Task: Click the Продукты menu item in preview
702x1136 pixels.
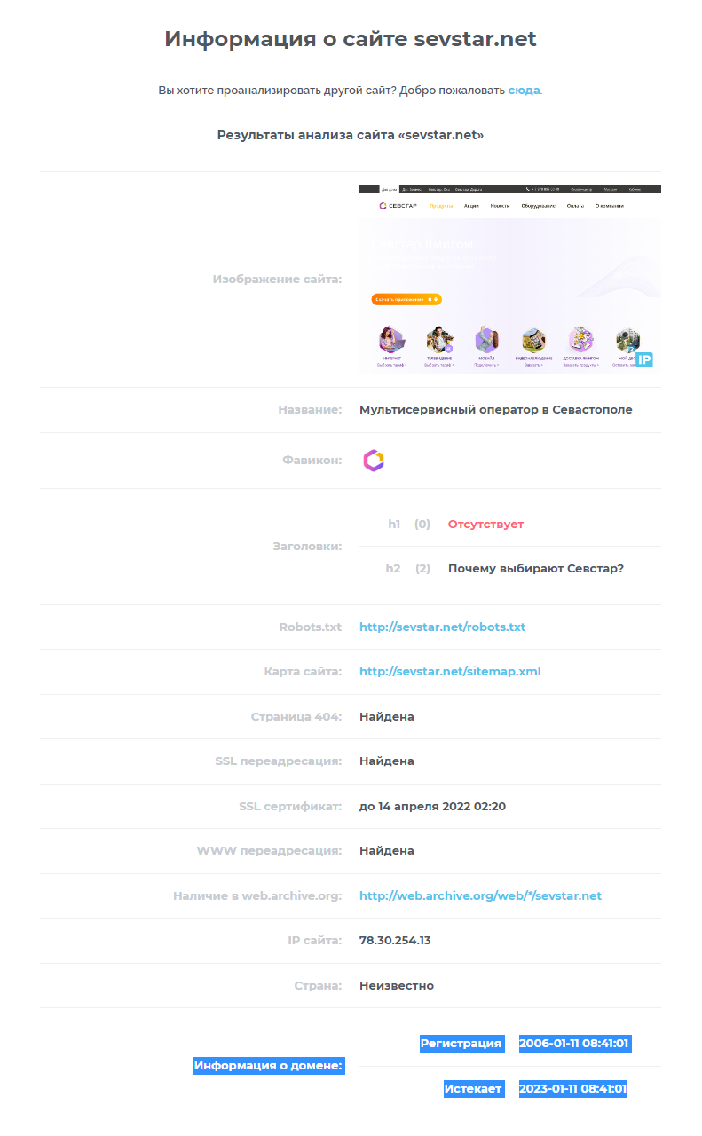Action: pyautogui.click(x=441, y=206)
